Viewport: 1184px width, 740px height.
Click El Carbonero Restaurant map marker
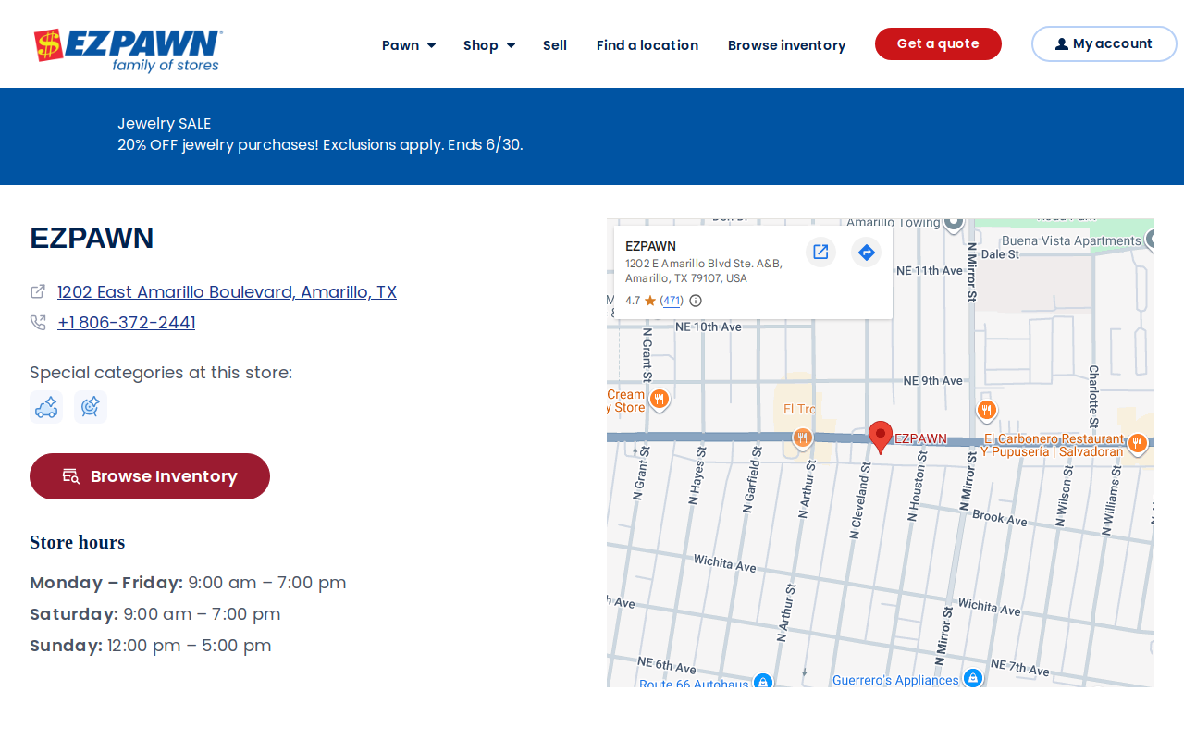click(1138, 443)
